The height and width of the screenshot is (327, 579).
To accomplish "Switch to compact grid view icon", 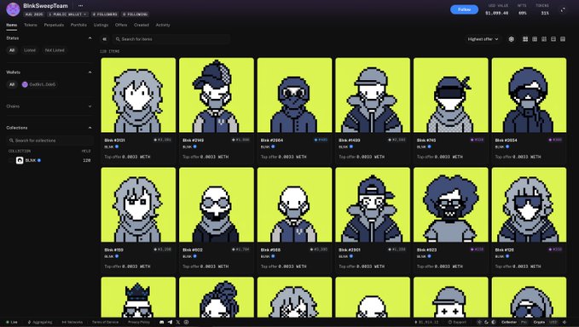I will (x=535, y=39).
